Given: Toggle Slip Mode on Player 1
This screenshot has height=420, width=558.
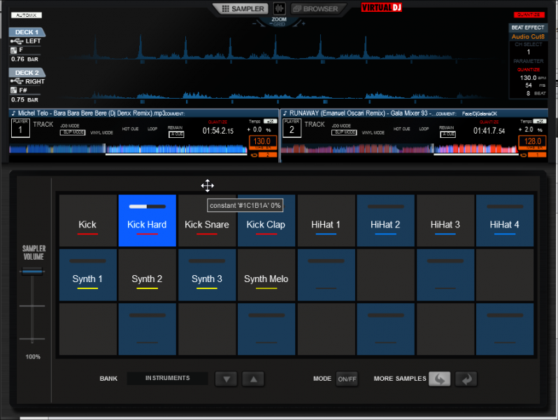Looking at the screenshot, I should click(73, 132).
